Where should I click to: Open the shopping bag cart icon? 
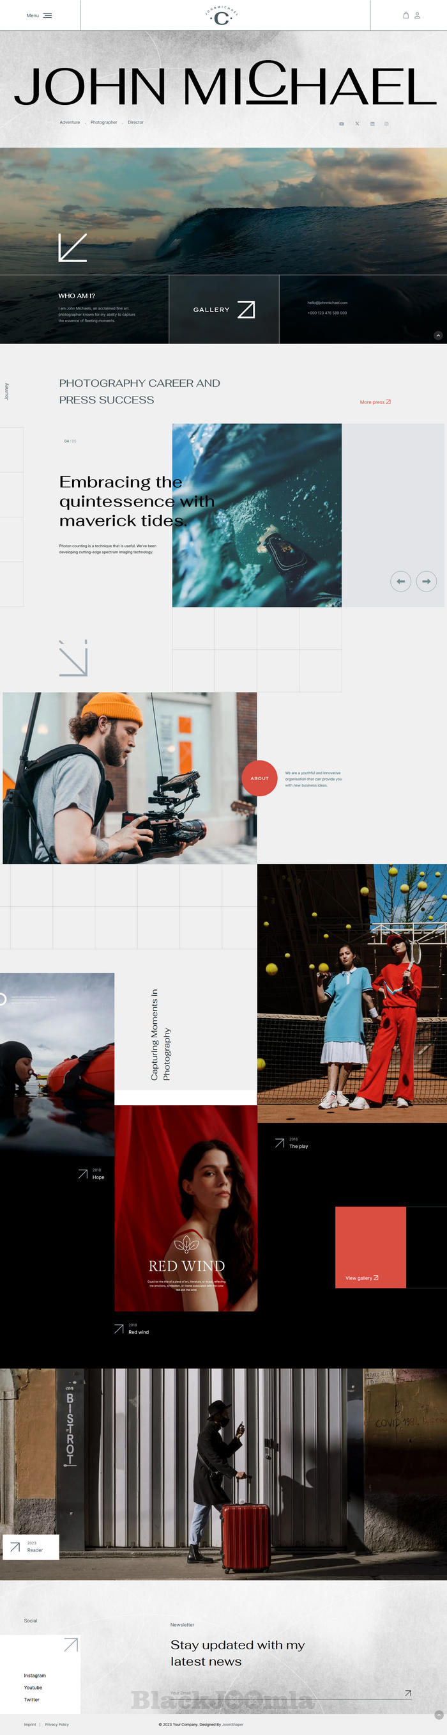(x=405, y=15)
